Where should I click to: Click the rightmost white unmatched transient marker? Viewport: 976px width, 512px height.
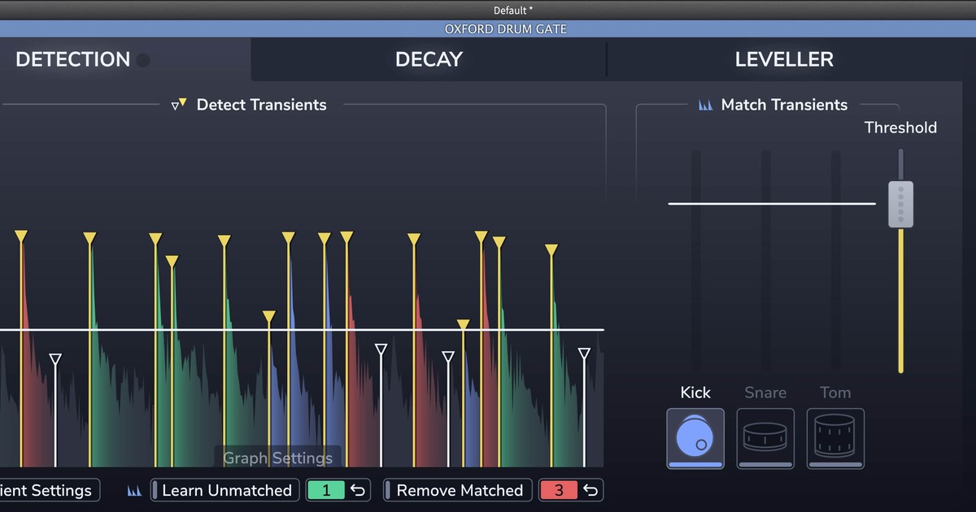click(x=584, y=354)
